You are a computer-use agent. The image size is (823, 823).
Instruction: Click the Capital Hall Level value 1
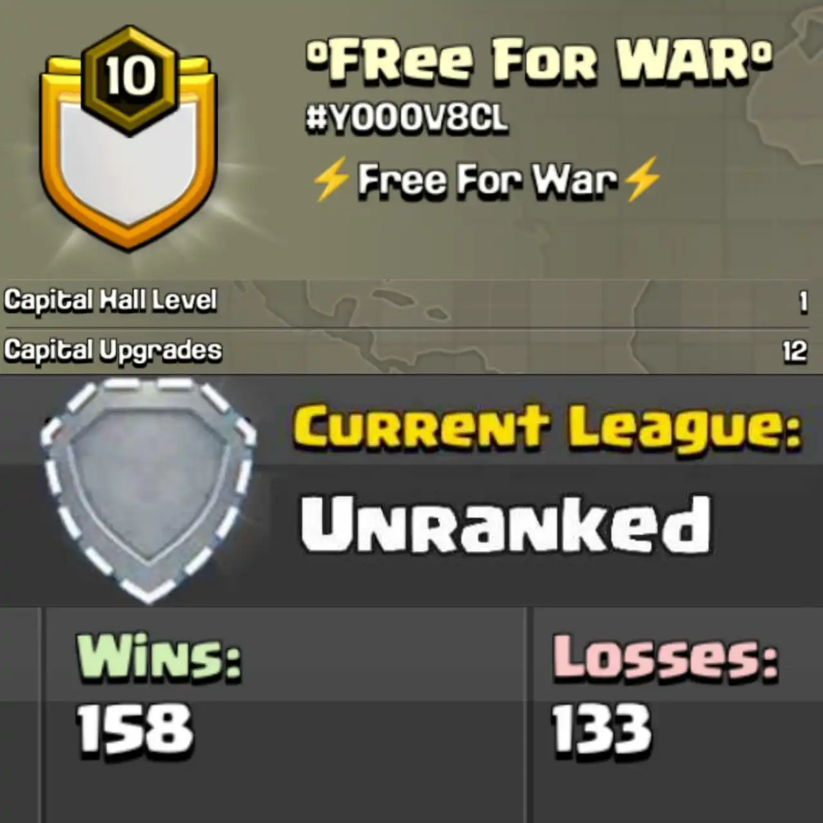click(802, 302)
